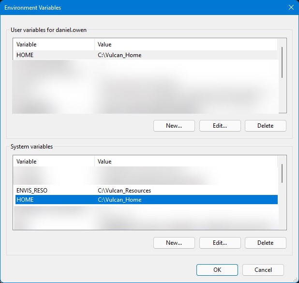The height and width of the screenshot is (283, 299).
Task: Click Value column header in System variables
Action: [186, 161]
